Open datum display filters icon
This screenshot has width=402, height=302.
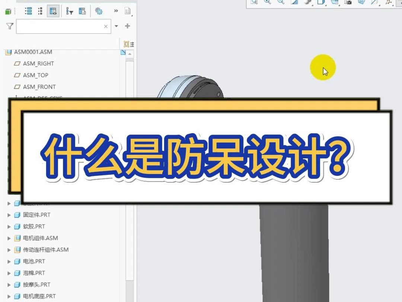point(375,2)
